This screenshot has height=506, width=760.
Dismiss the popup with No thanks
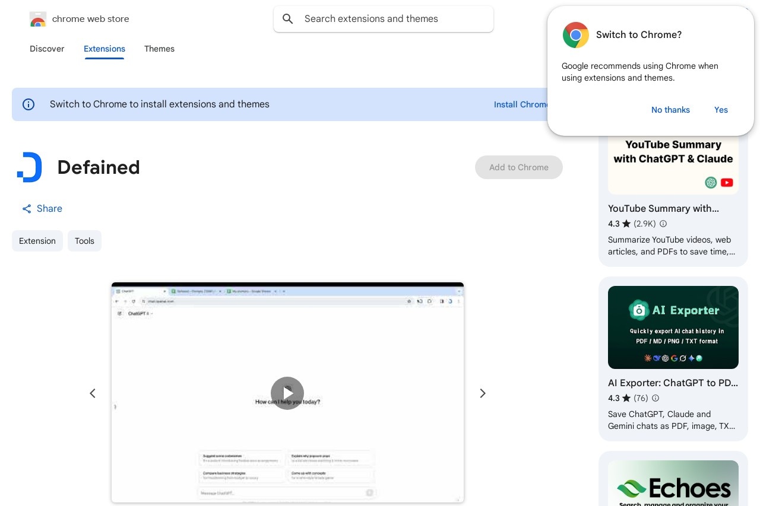coord(670,110)
